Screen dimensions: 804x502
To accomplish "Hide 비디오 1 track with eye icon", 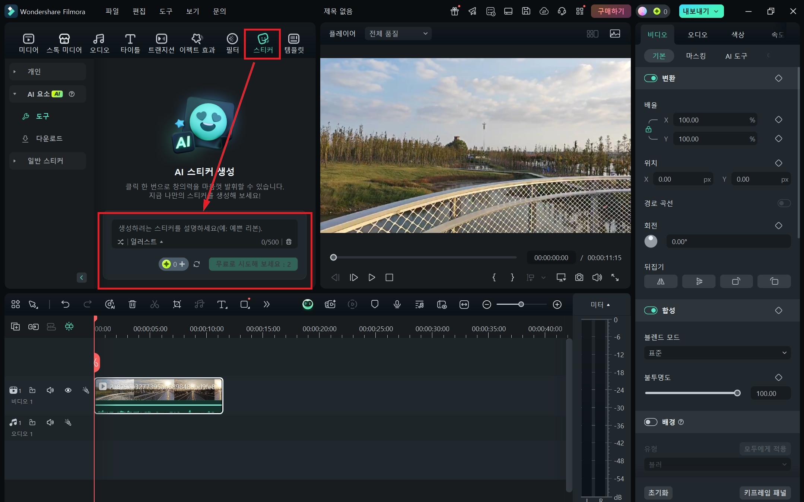I will (x=68, y=390).
